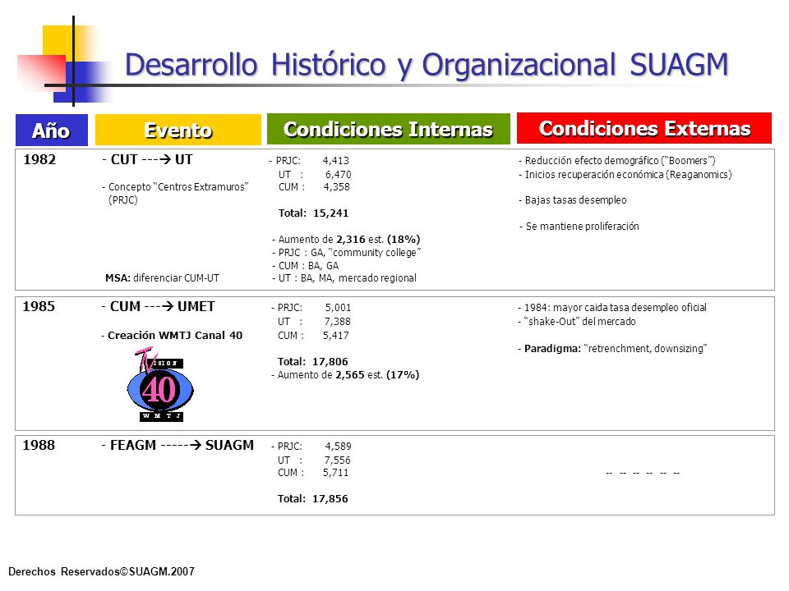The width and height of the screenshot is (789, 591).
Task: Click the 1982 'PRJC: 4,413' line
Action: (x=309, y=161)
